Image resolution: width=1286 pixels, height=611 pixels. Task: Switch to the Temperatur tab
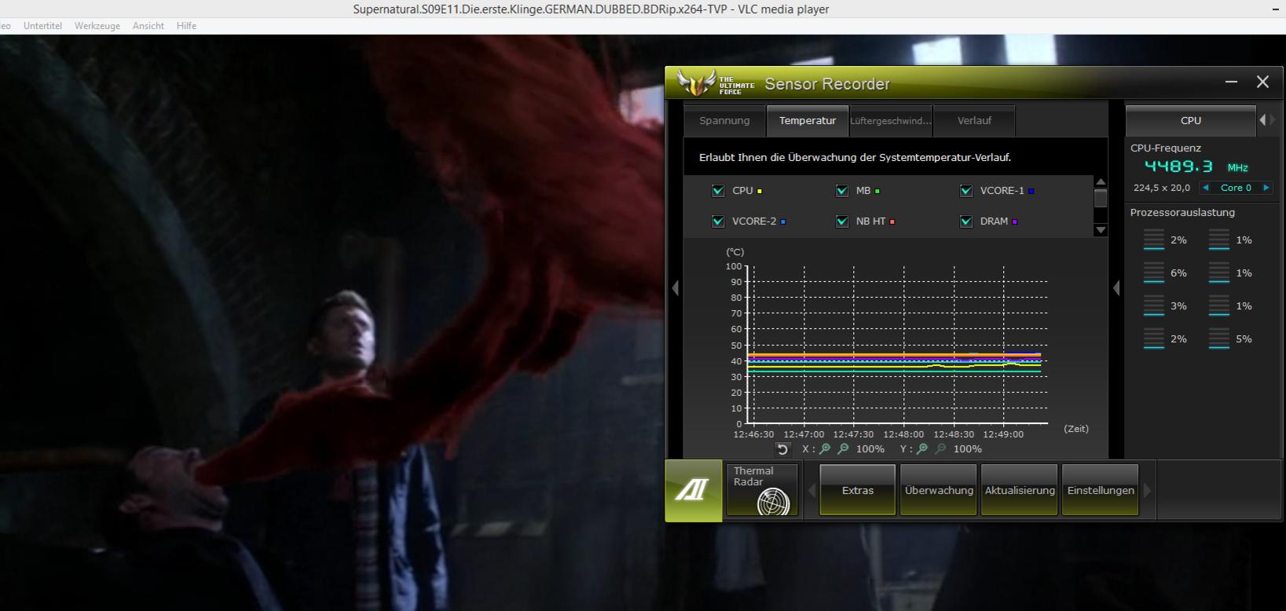[808, 121]
